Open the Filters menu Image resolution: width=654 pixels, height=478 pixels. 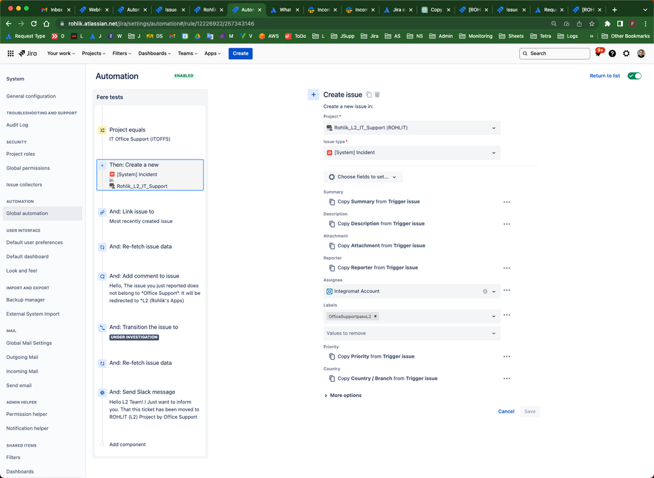(x=122, y=54)
